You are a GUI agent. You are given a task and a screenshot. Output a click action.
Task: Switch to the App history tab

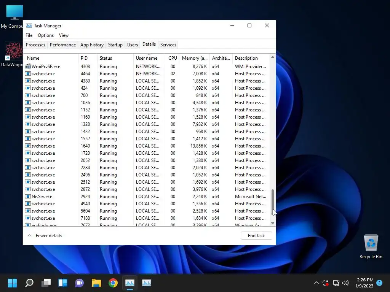click(92, 45)
